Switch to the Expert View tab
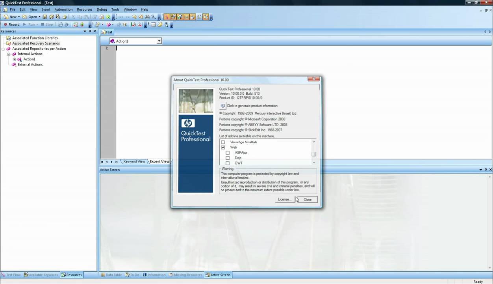This screenshot has height=284, width=493. point(159,161)
